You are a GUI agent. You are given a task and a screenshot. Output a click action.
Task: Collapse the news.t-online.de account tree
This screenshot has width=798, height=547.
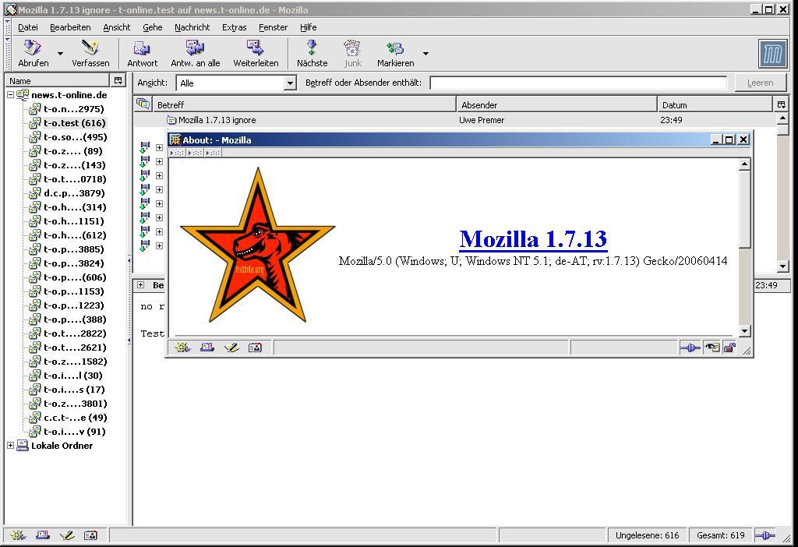click(11, 95)
